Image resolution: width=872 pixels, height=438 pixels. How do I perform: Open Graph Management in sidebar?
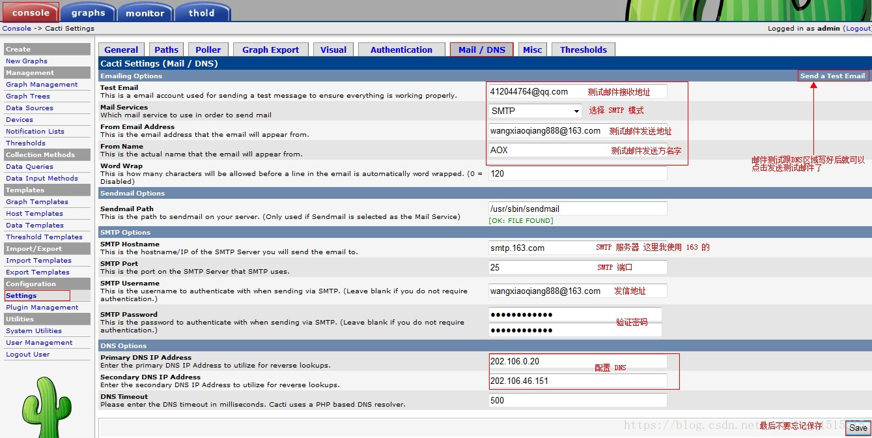pyautogui.click(x=42, y=85)
